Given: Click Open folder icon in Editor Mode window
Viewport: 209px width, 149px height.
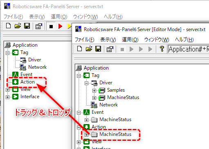Looking at the screenshot, I should [89, 49].
